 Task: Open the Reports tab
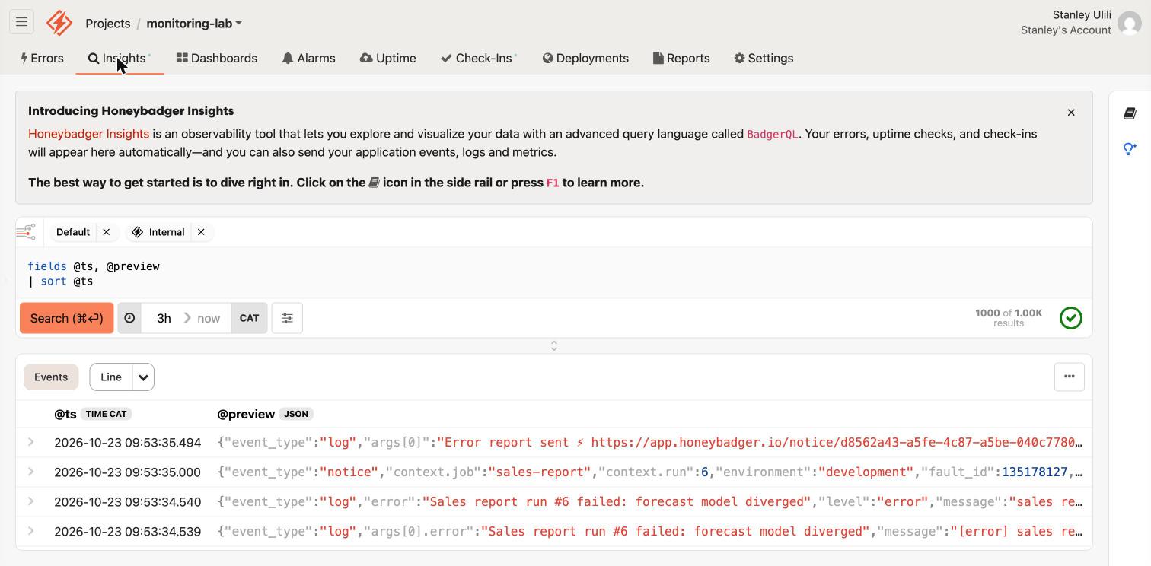coord(681,59)
